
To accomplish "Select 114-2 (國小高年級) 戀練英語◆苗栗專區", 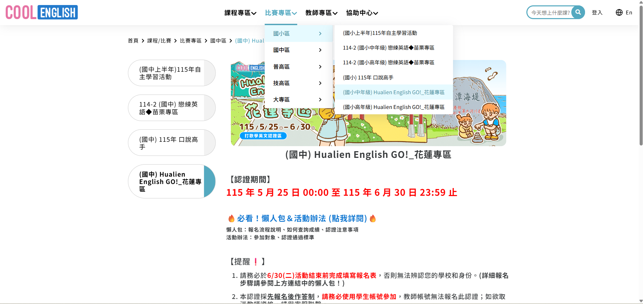I will (x=394, y=62).
